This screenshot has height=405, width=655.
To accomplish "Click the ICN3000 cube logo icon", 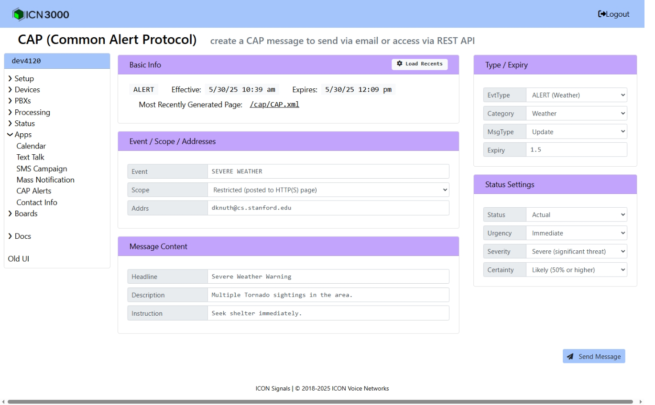I will pos(18,14).
